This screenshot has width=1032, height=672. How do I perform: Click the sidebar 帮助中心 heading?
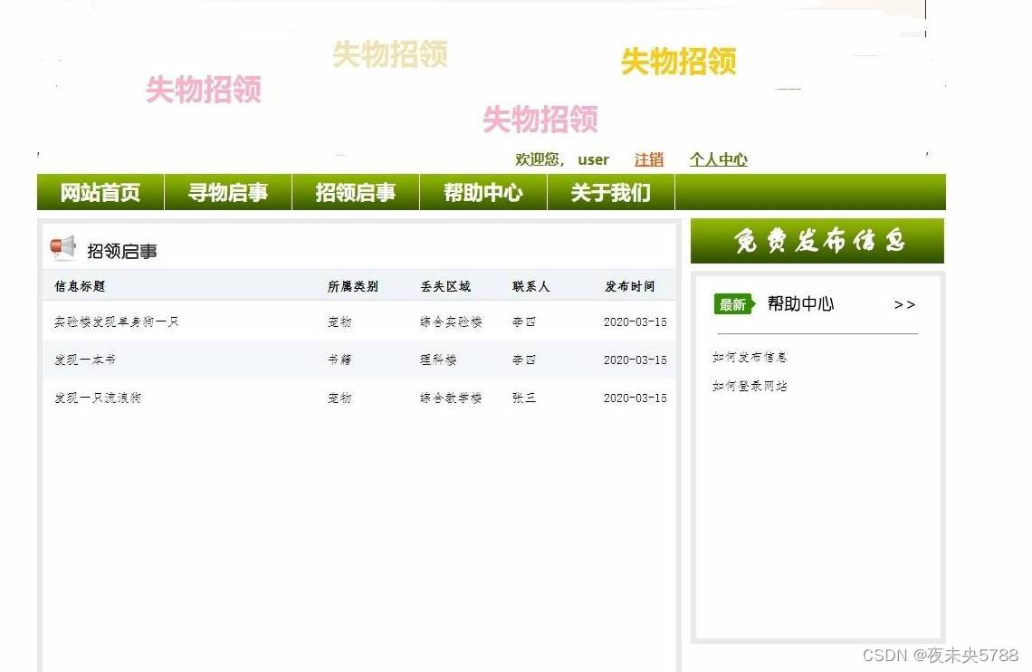click(x=800, y=304)
